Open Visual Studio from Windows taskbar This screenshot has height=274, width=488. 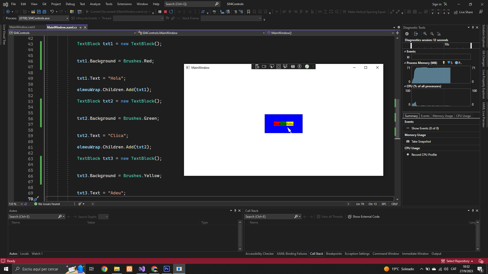point(142,269)
